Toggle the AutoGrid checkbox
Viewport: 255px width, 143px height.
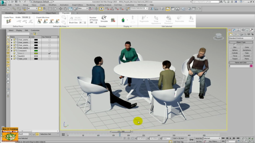click(x=234, y=44)
